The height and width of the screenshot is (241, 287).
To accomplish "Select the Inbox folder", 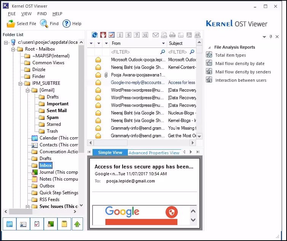I will (46, 165).
